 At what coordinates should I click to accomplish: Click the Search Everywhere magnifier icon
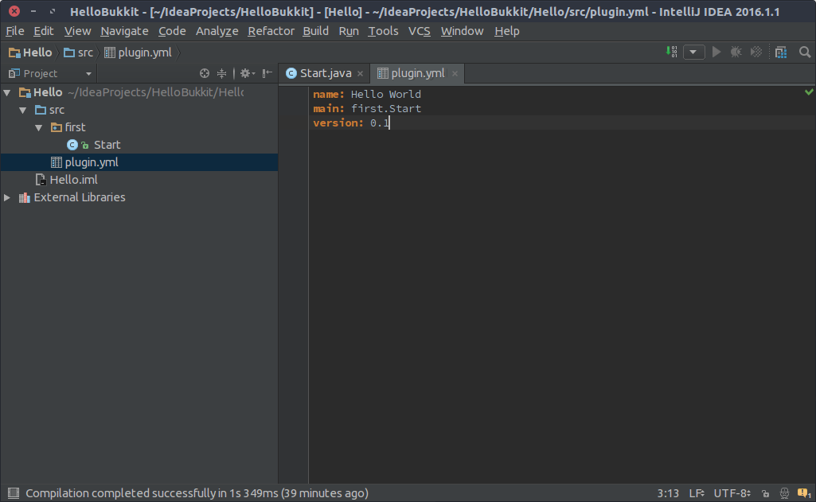[805, 52]
